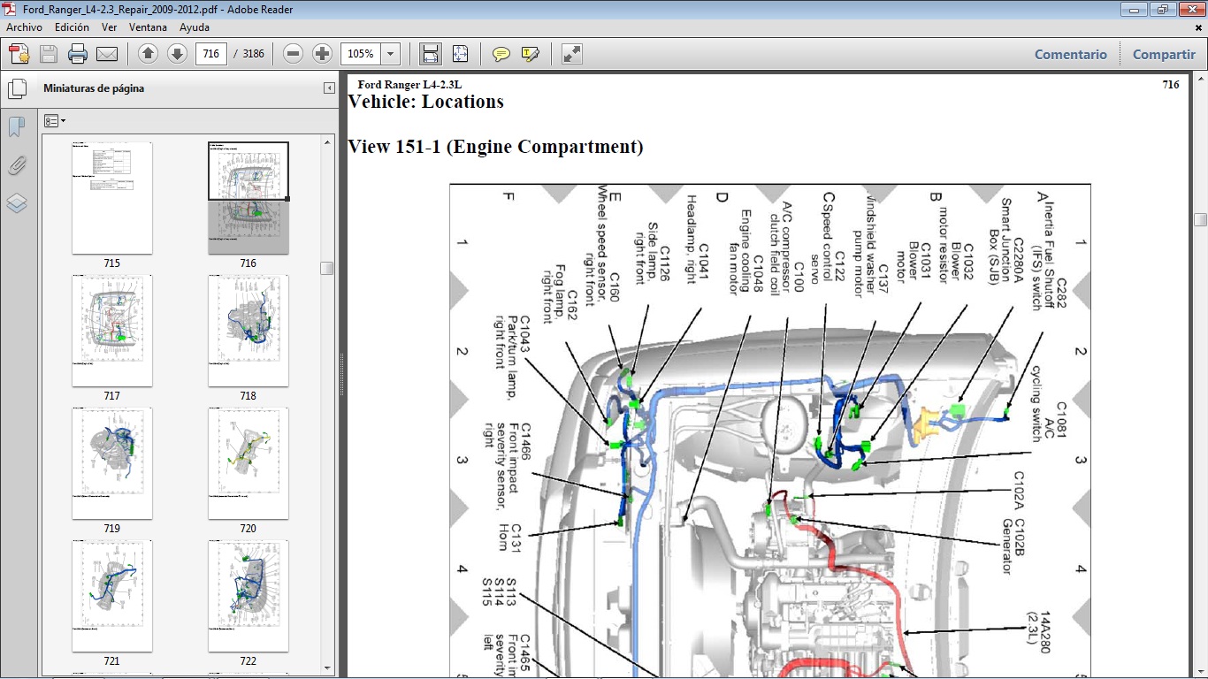Select the highlight text tool

531,54
